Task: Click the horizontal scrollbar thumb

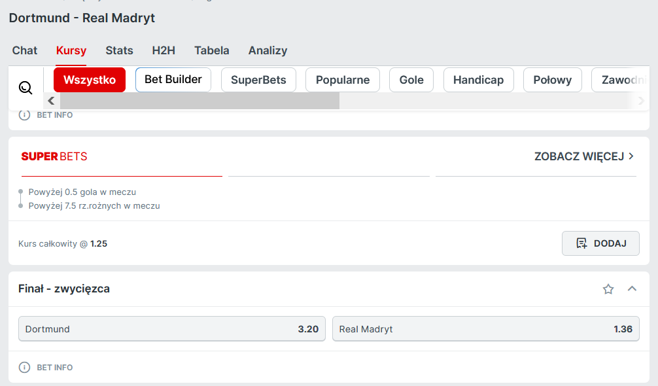Action: [x=199, y=101]
